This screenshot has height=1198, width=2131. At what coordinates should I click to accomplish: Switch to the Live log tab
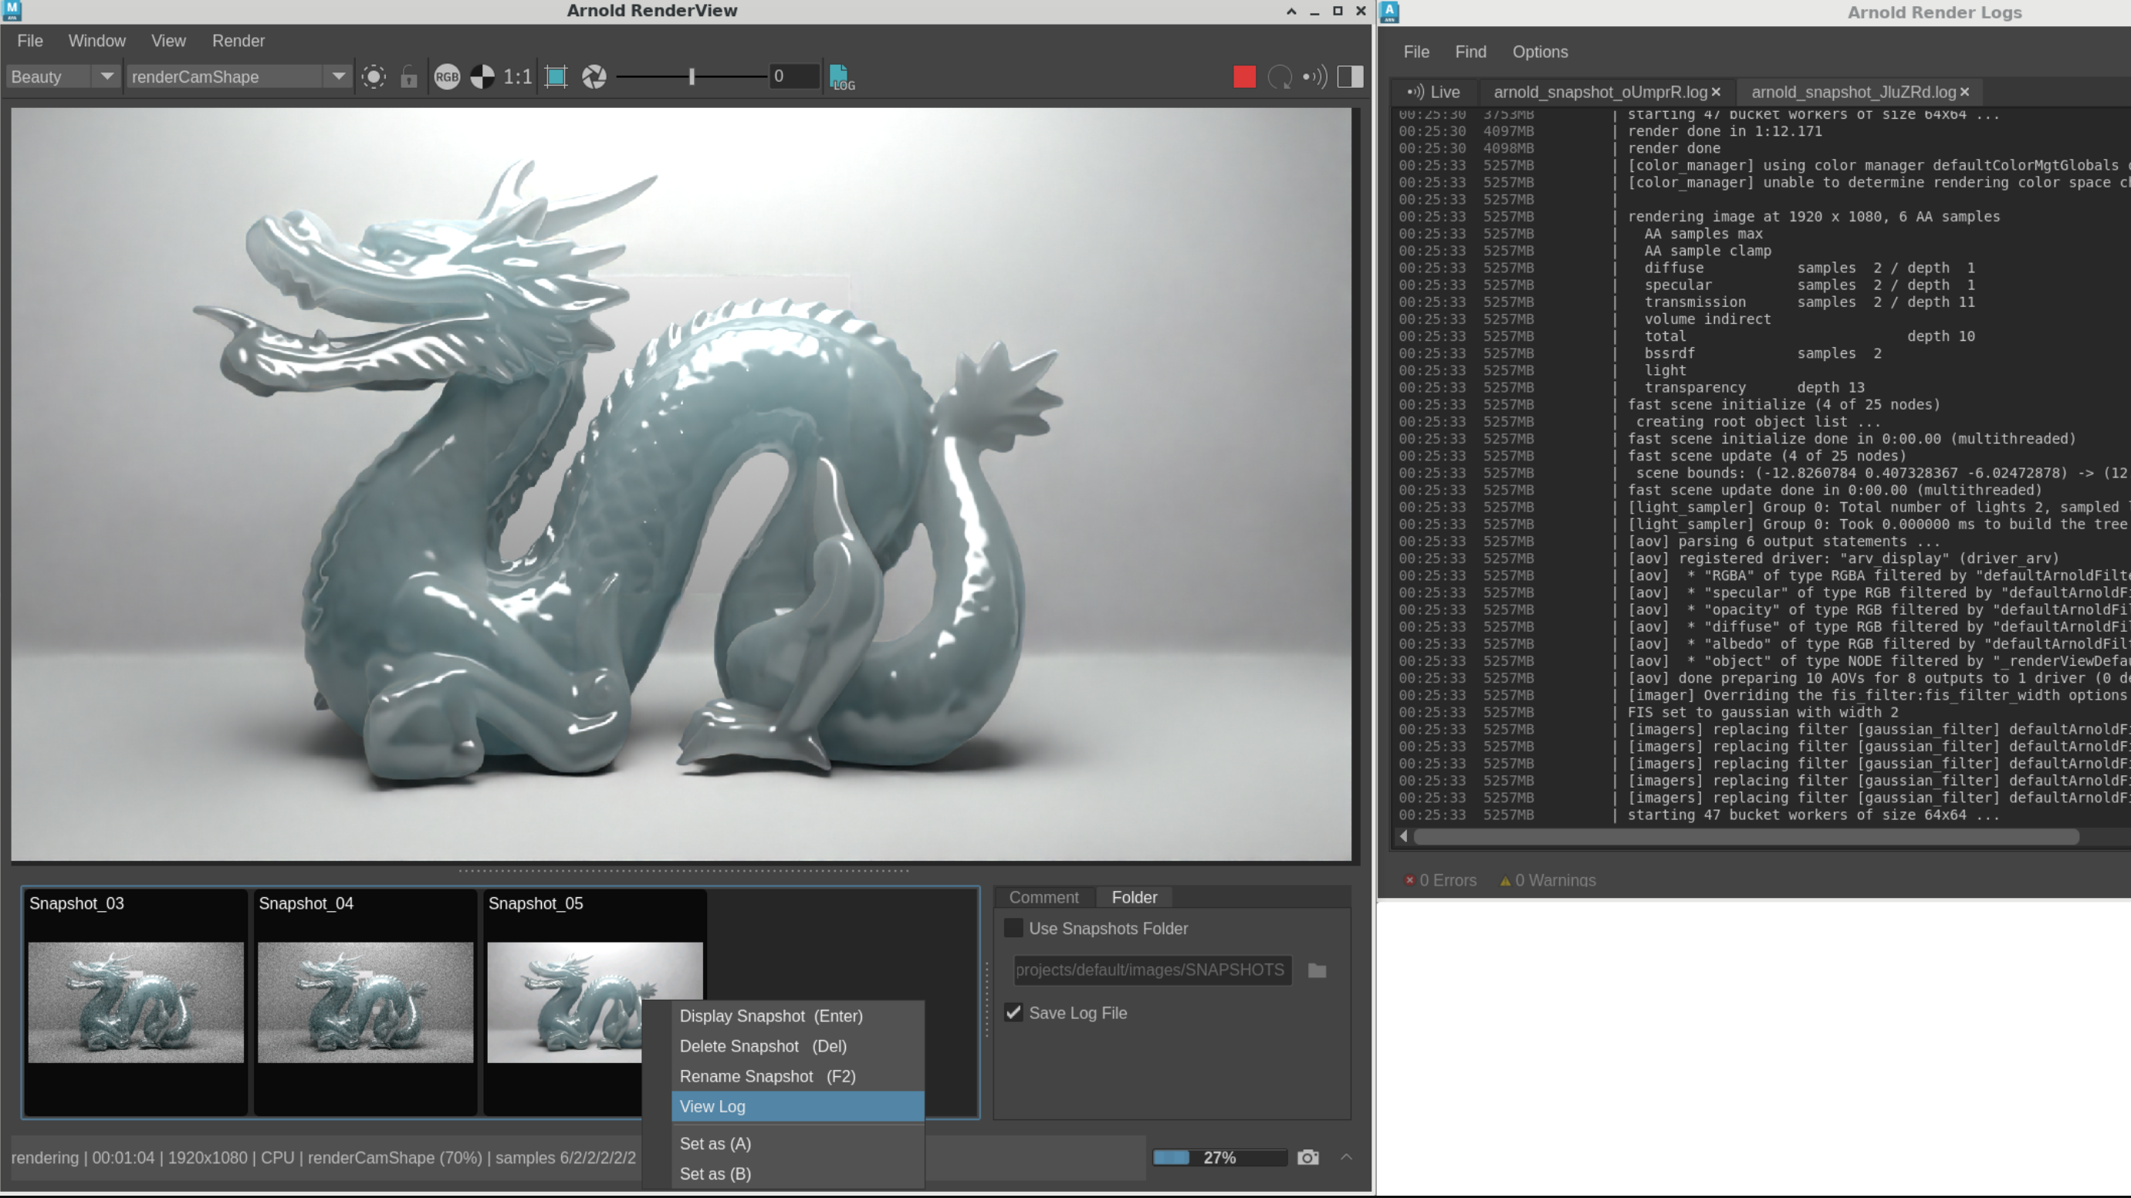[1433, 92]
